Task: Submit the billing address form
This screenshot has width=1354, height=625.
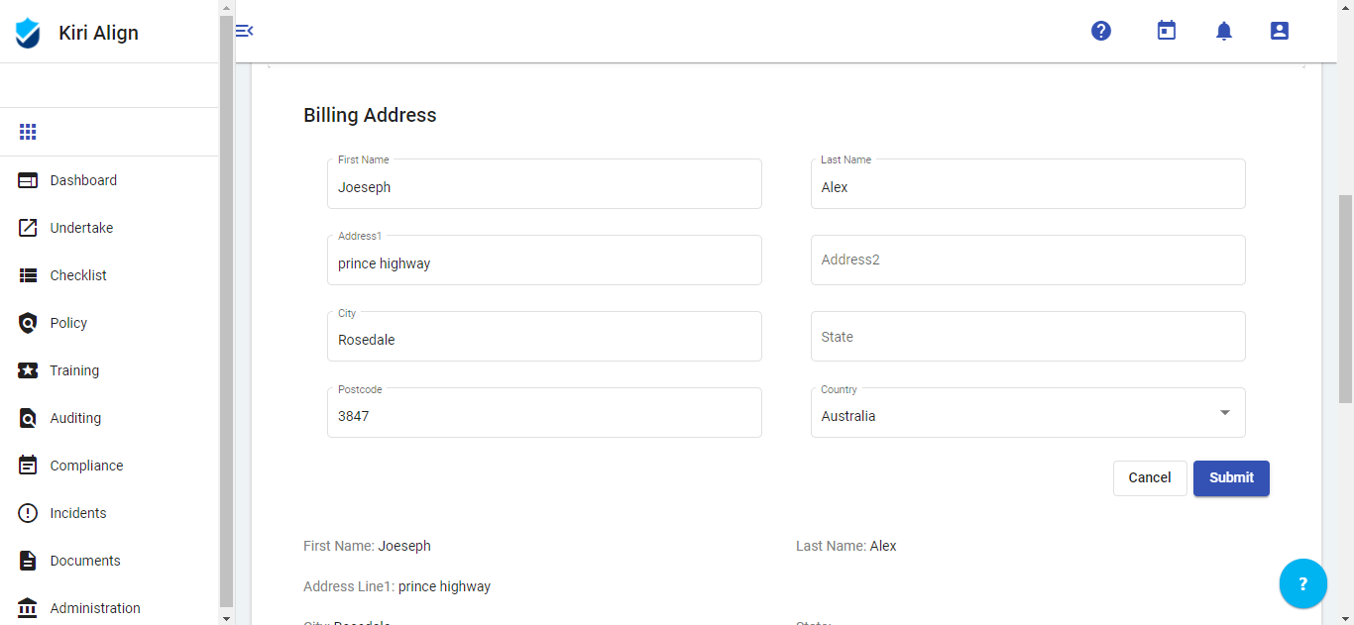Action: pos(1231,478)
